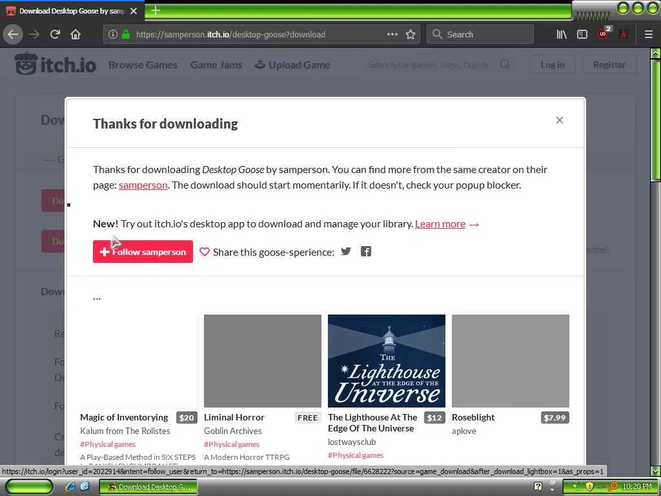Click the FREE price label

[x=307, y=418]
